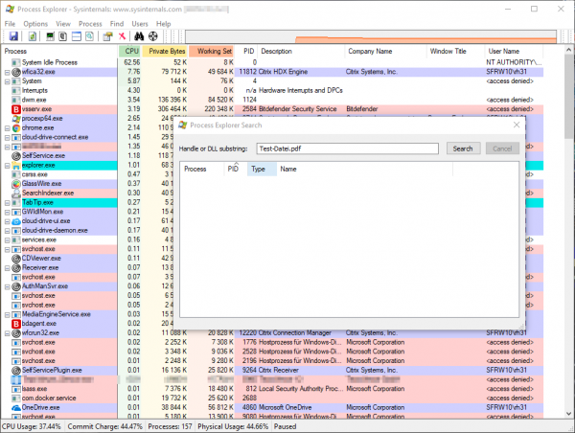The height and width of the screenshot is (433, 575).
Task: Click the "Processes: 157" status bar entry
Action: (170, 426)
